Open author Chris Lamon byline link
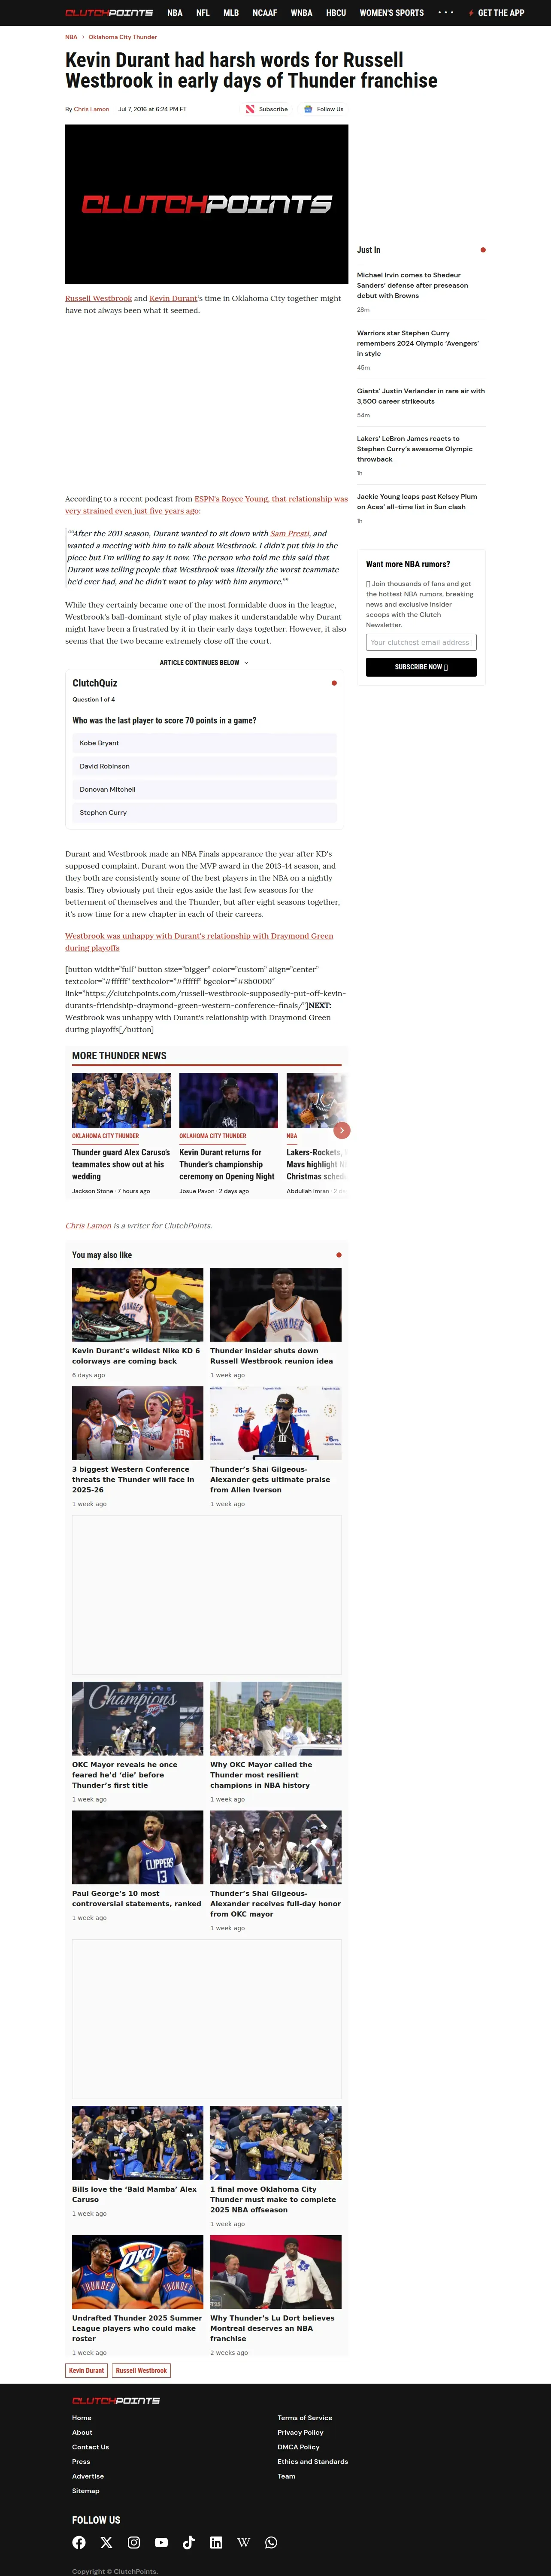Image resolution: width=551 pixels, height=2576 pixels. pos(91,109)
